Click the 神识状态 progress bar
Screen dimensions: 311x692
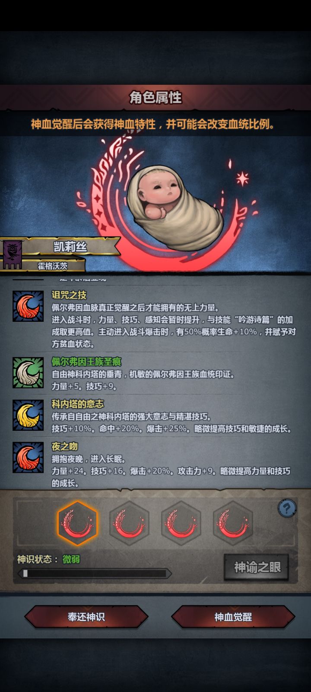click(94, 573)
